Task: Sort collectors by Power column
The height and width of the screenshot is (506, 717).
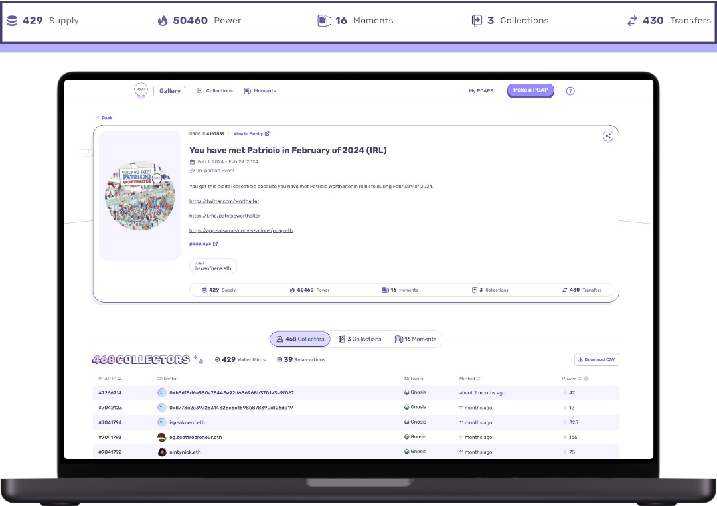Action: coord(571,379)
